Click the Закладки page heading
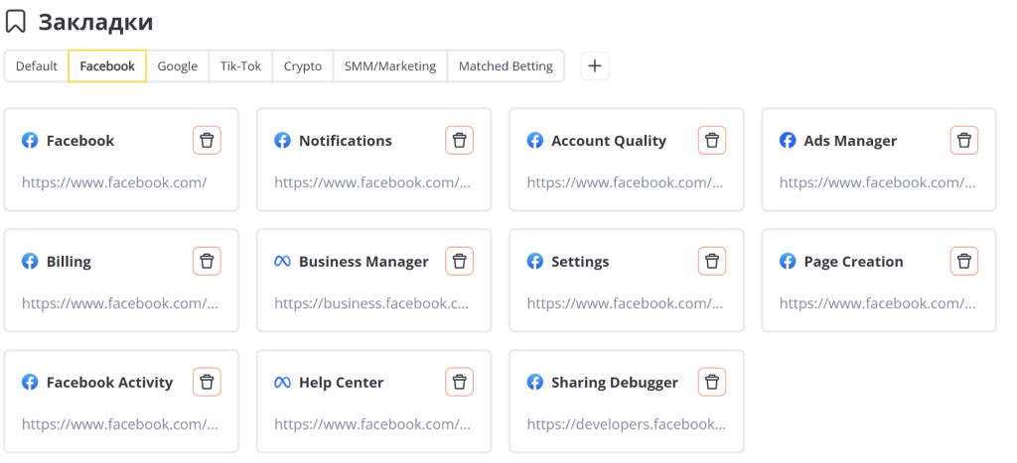The image size is (1017, 463). [x=95, y=22]
